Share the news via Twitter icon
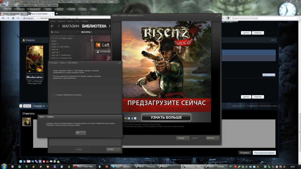The width and height of the screenshot is (301, 169). click(135, 118)
